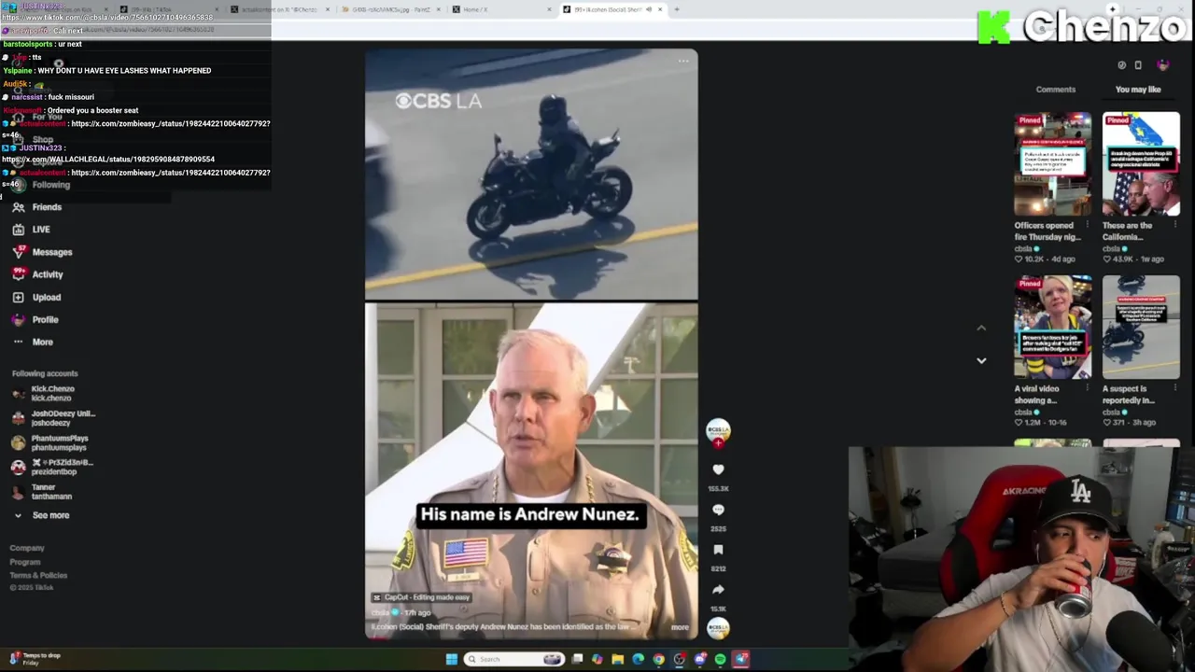Open profile avatar at top right
The height and width of the screenshot is (672, 1195).
(1162, 64)
